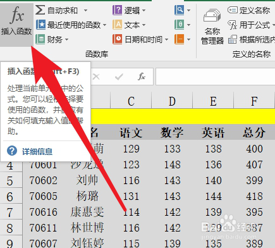The height and width of the screenshot is (248, 275).
Task: Open the 详细信息 help link in tooltip
Action: pyautogui.click(x=37, y=151)
